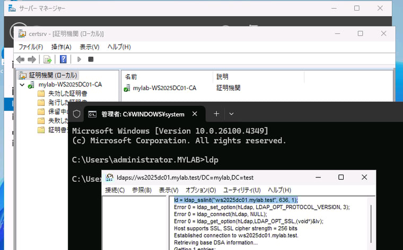Open 表示(V) menu in ldp

point(169,190)
